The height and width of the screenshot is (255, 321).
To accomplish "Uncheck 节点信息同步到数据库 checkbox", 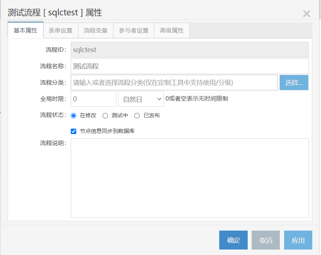I will point(73,131).
